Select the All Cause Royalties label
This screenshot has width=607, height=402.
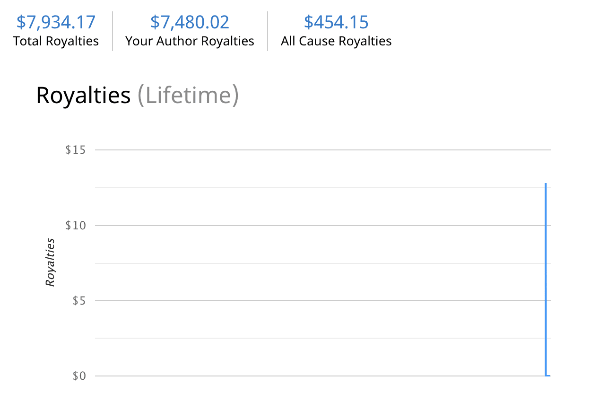click(336, 41)
